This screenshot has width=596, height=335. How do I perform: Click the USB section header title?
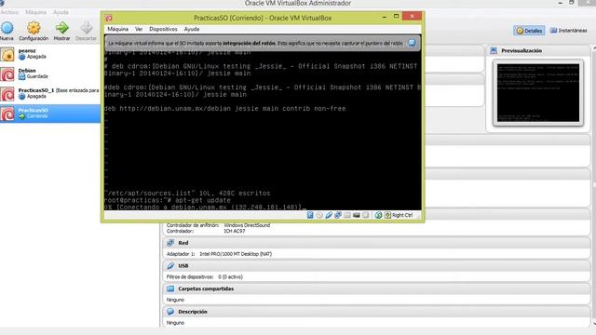pos(183,265)
